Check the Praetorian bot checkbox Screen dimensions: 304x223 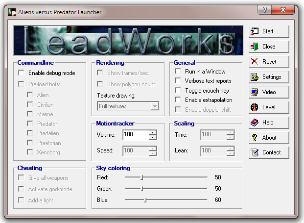30,143
